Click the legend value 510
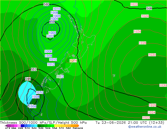Image resolution: width=167 pixels, height=129 pixels. coord(27,128)
